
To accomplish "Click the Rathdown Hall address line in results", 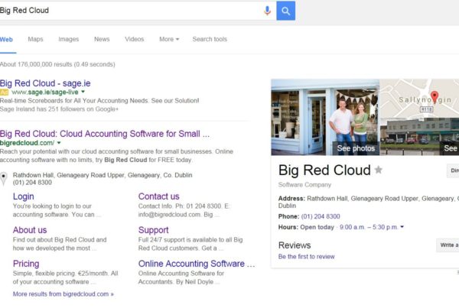I will point(103,175).
